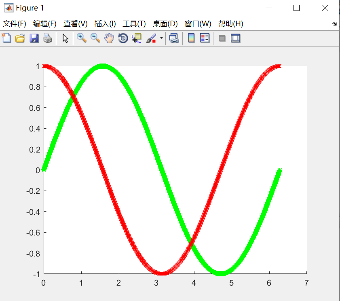Viewport: 340px width, 301px height.
Task: Open the 查看(V) menu
Action: (x=76, y=23)
